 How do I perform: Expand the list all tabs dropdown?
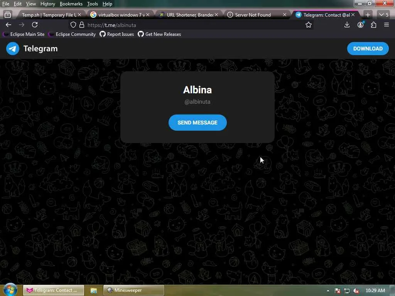pyautogui.click(x=384, y=15)
